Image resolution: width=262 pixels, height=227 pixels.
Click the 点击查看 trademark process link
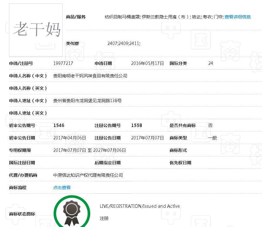[x=62, y=188]
